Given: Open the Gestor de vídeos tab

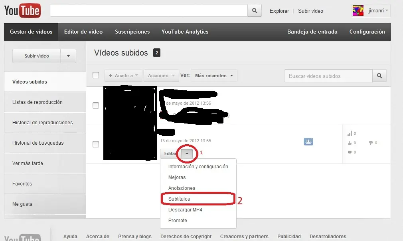Looking at the screenshot, I should (x=31, y=32).
